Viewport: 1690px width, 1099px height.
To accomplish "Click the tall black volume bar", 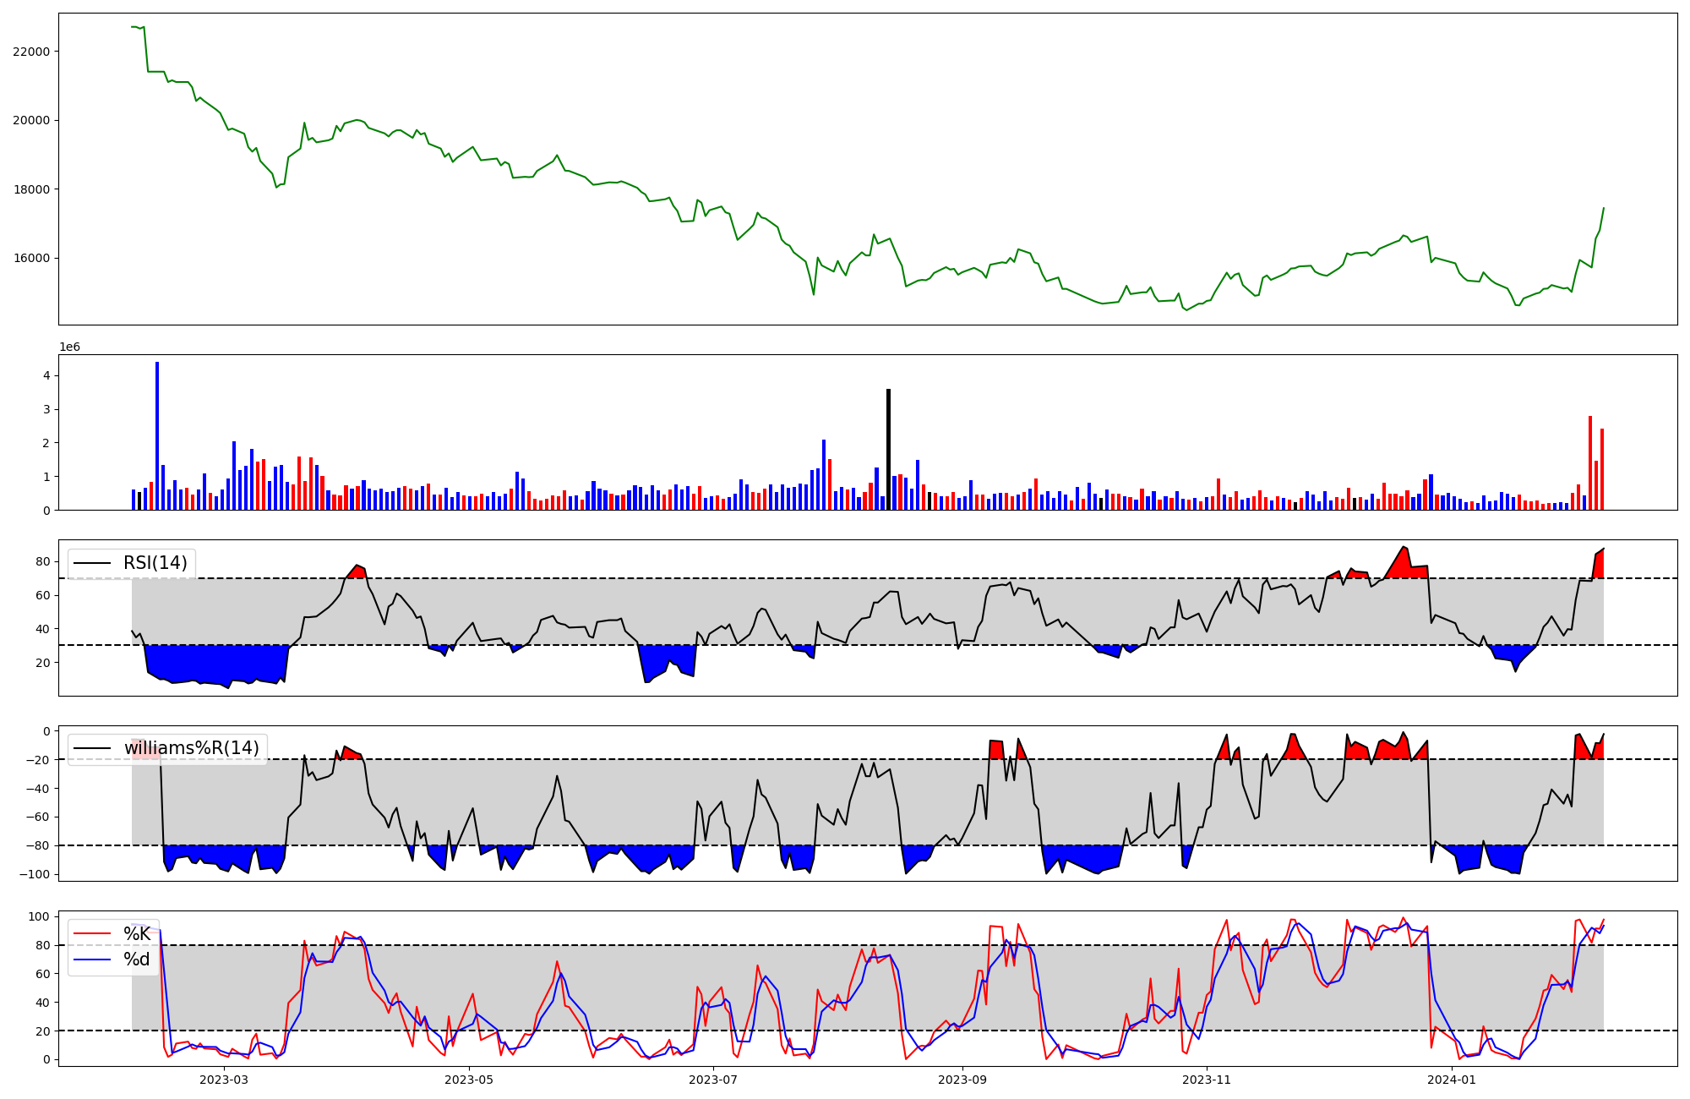I will (x=888, y=448).
